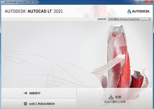Click the AutoCAD icon in title bar
The image size is (154, 109).
tap(3, 2)
